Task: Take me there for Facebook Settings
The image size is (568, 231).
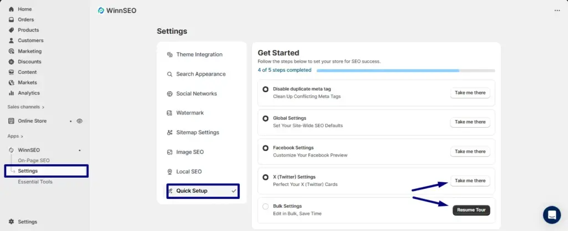Action: [470, 152]
